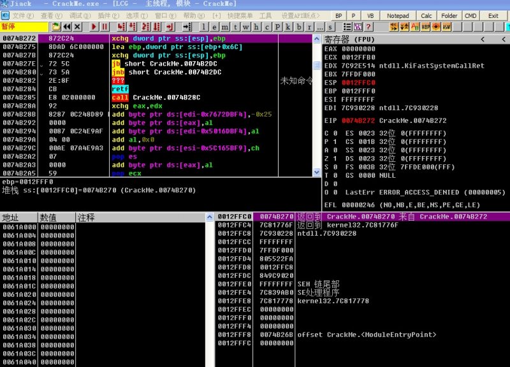The width and height of the screenshot is (510, 367).
Task: Open the Log window with the l button
Action: [203, 27]
